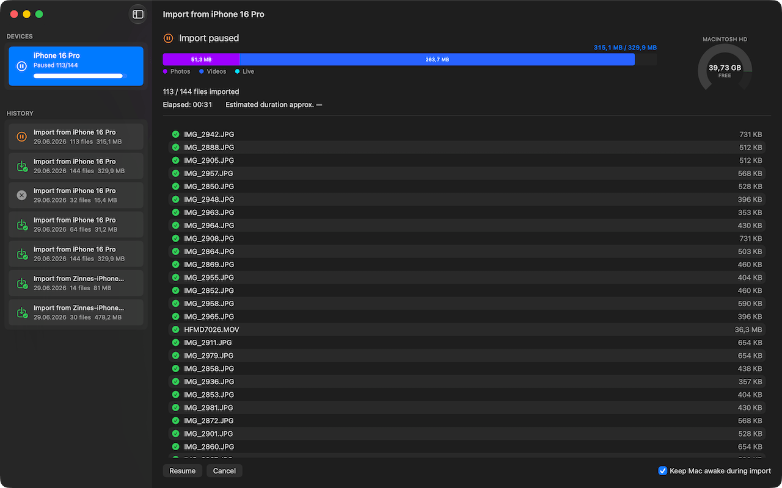Toggle the sidebar panel icon
The height and width of the screenshot is (488, 782).
pyautogui.click(x=138, y=14)
